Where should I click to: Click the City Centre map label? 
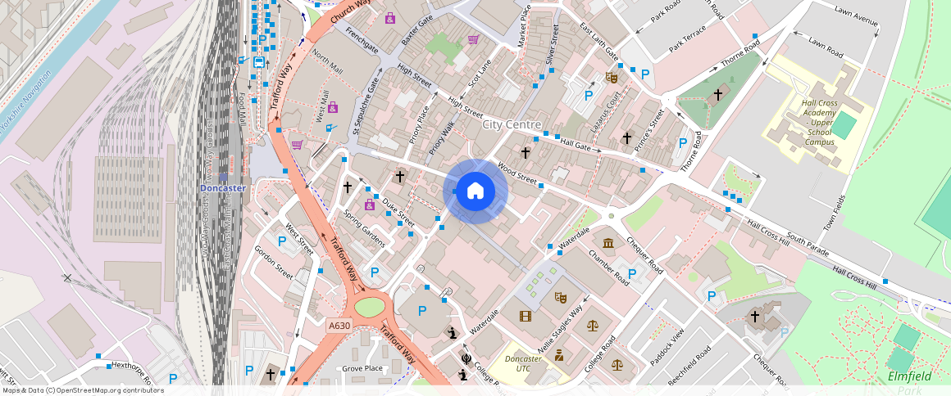[512, 124]
